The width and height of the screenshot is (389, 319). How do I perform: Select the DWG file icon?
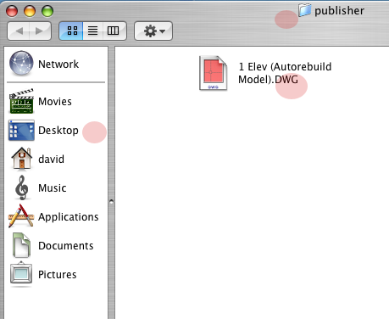coord(213,73)
